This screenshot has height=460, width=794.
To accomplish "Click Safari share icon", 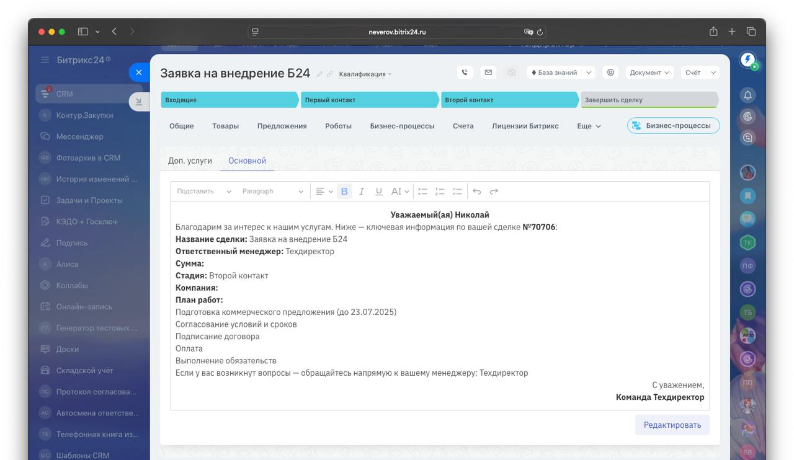I will 713,32.
